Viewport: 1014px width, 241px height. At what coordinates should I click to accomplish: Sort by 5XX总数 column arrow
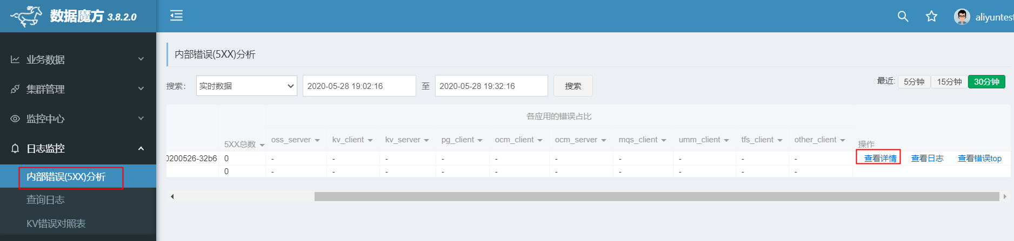pyautogui.click(x=262, y=145)
